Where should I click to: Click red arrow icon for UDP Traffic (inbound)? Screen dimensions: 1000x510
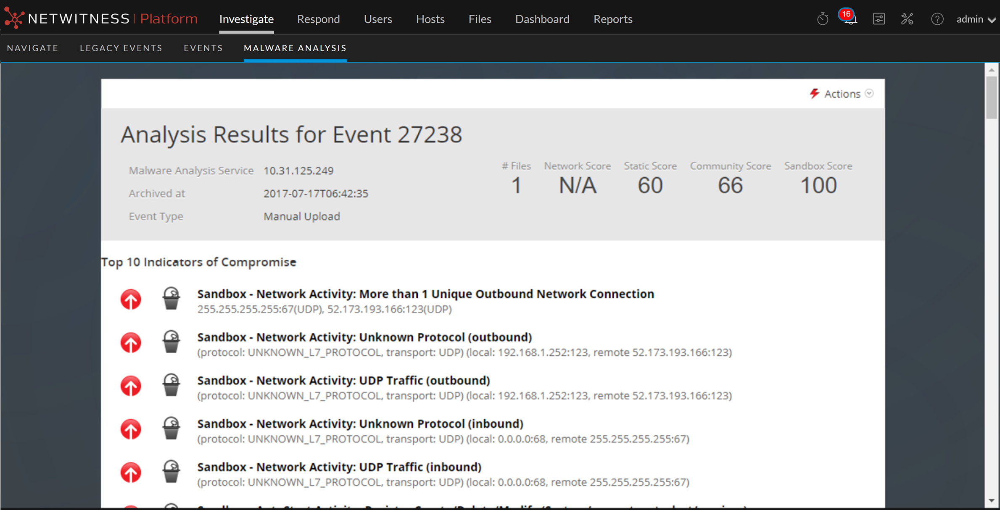[x=131, y=473]
